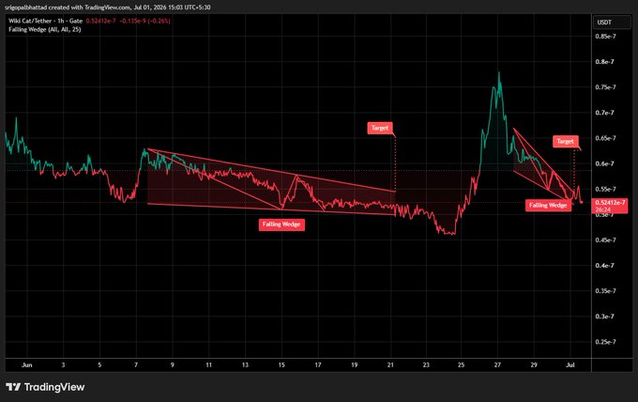Click the 21 date on time axis

click(x=390, y=365)
